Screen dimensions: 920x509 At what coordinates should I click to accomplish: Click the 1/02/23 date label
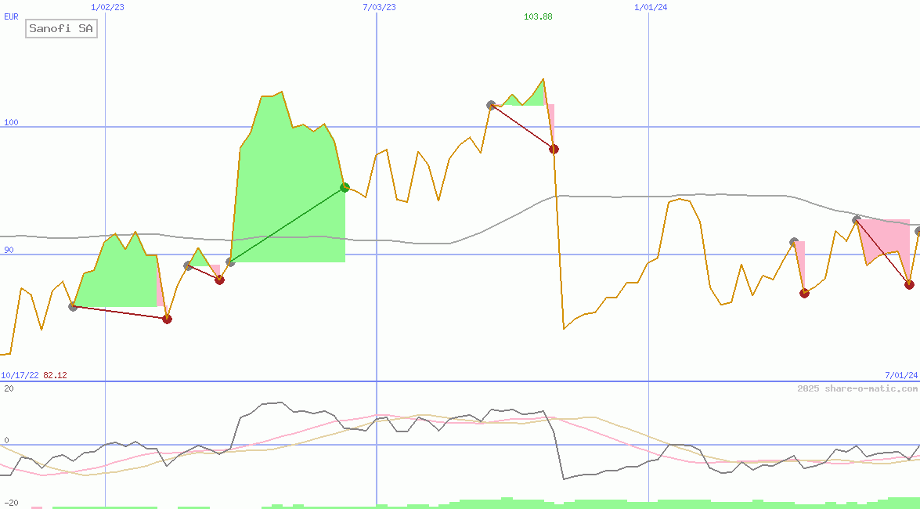click(107, 7)
